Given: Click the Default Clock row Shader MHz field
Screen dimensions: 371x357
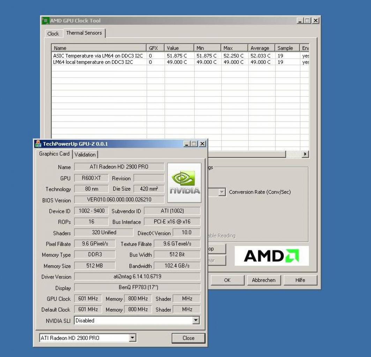Looking at the screenshot, I should coord(186,309).
